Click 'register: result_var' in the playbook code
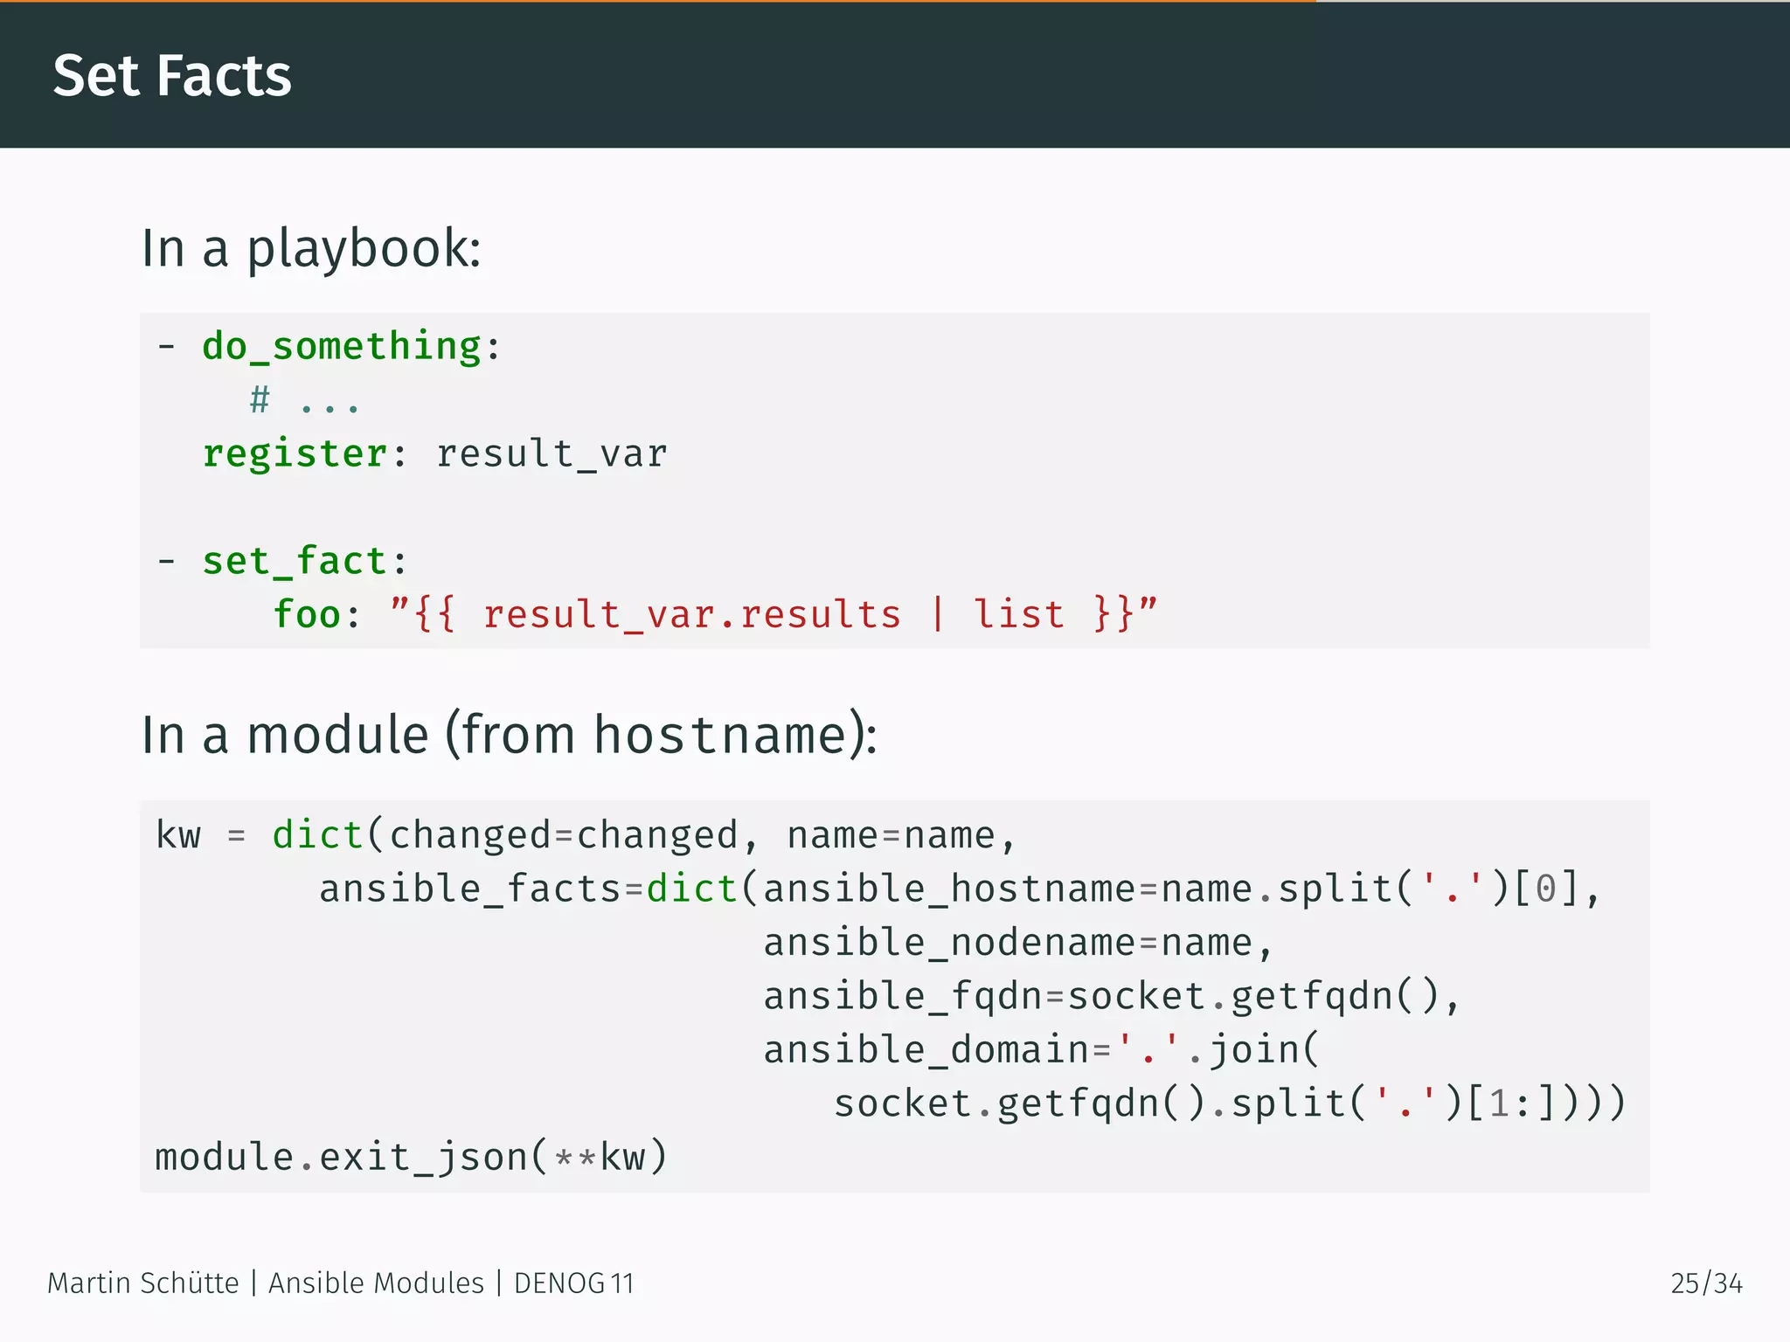 coord(434,454)
